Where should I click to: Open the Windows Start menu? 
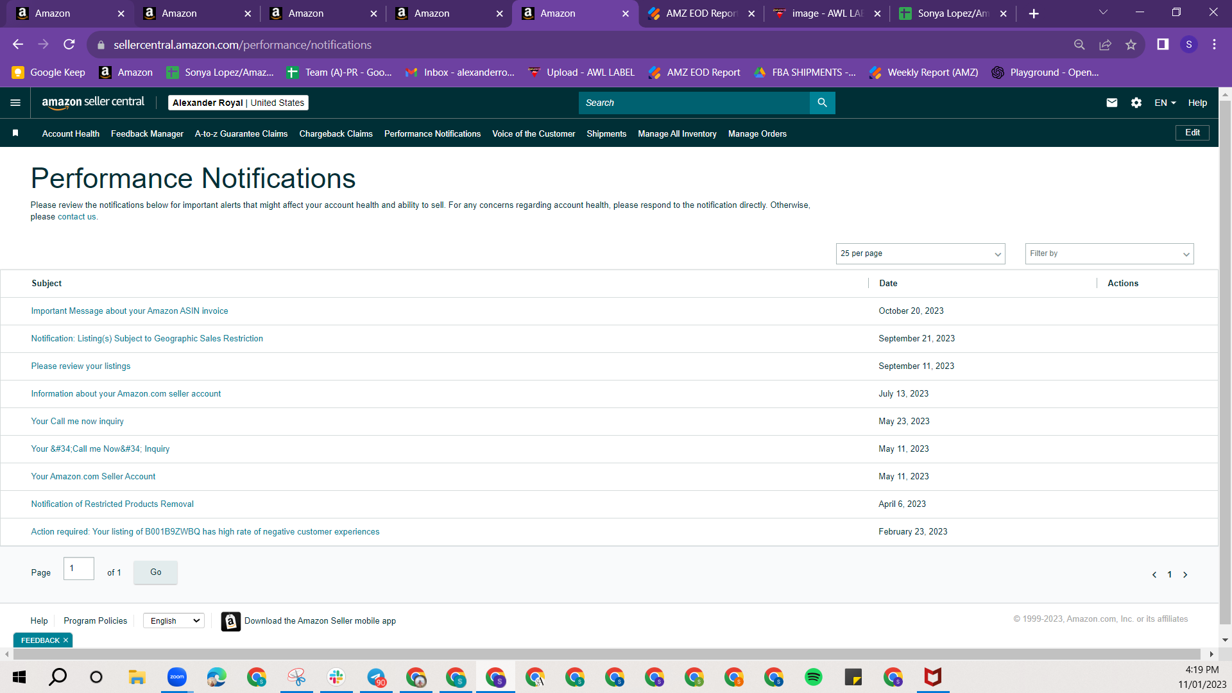19,677
